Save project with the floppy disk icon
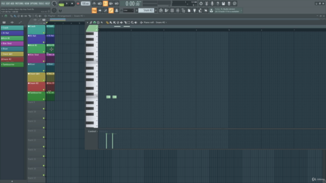Screen dimensions: 326x183 (223, 4)
